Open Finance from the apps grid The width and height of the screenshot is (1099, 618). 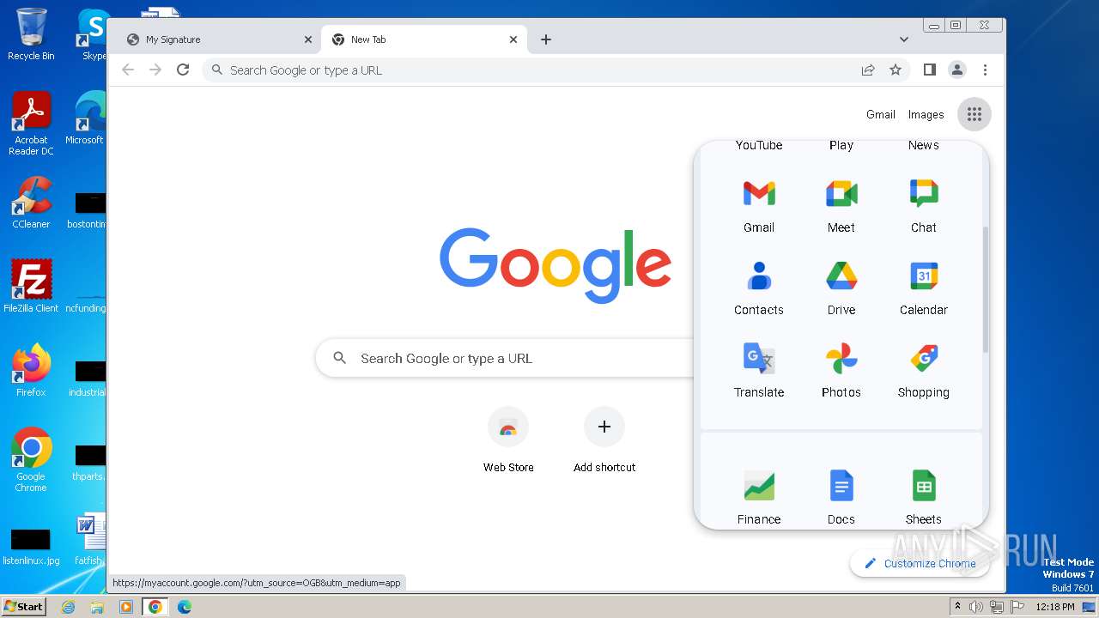pyautogui.click(x=759, y=498)
